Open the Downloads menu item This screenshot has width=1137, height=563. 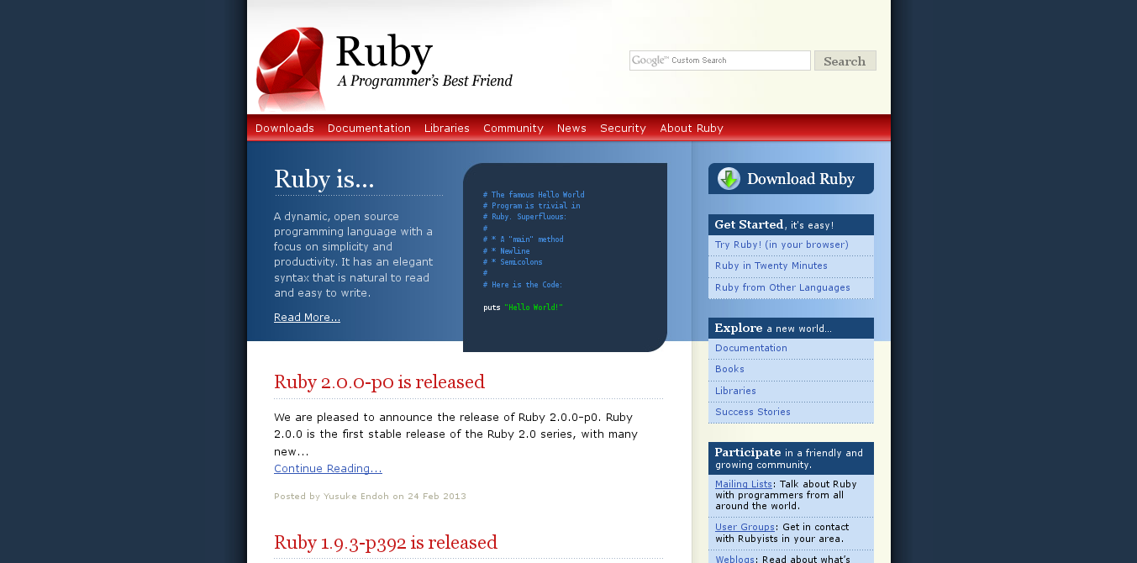(285, 128)
